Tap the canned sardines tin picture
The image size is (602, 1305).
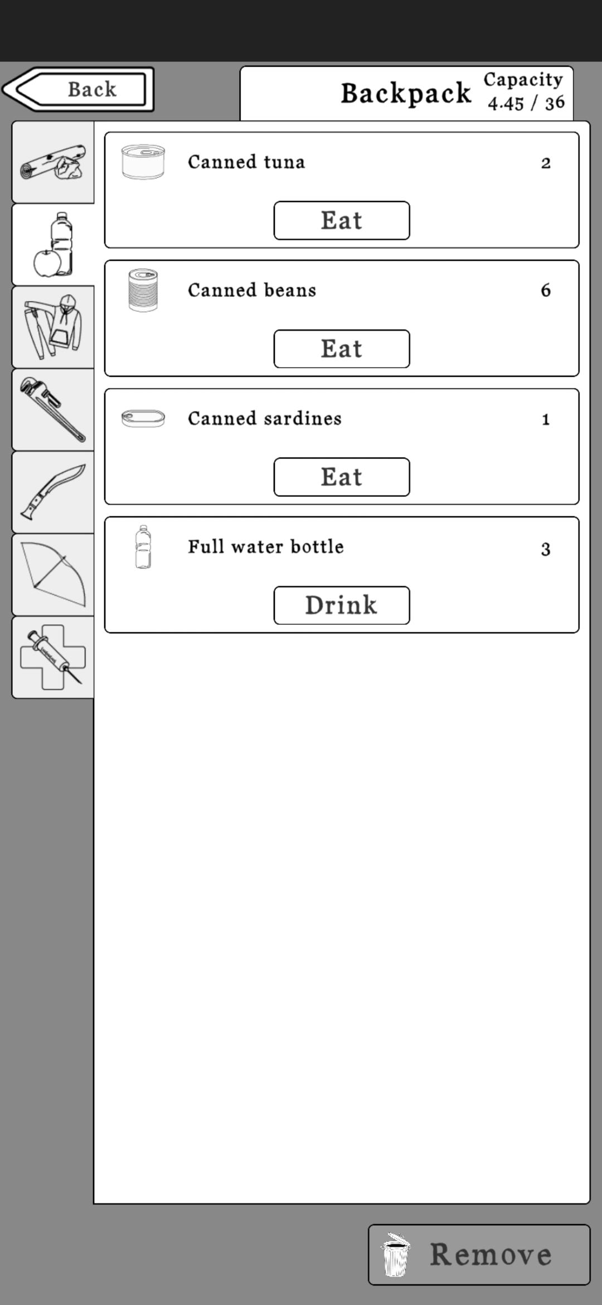[143, 418]
